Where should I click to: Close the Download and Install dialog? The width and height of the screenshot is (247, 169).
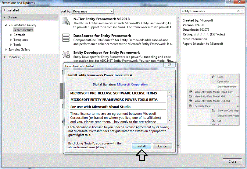[170, 65]
